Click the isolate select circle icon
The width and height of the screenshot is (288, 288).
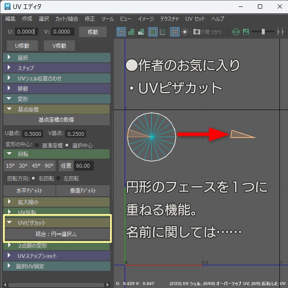coord(185,32)
